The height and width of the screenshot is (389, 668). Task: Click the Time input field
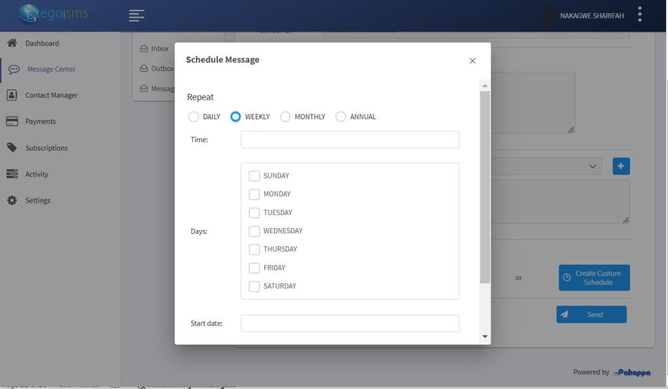coord(350,139)
